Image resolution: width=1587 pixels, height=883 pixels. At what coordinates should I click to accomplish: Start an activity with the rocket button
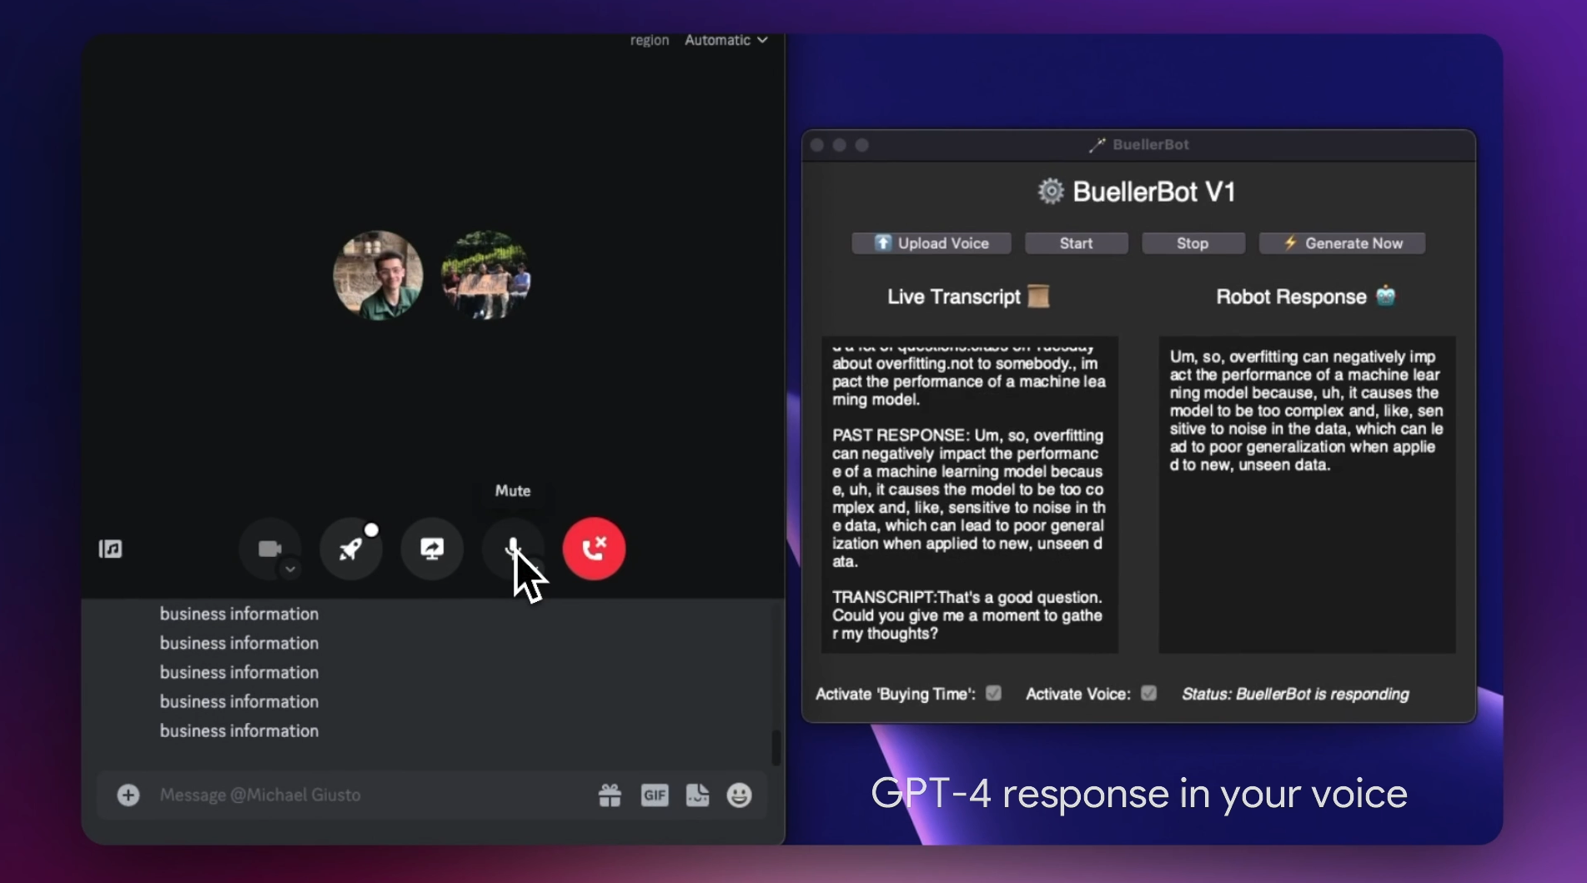[x=351, y=549]
